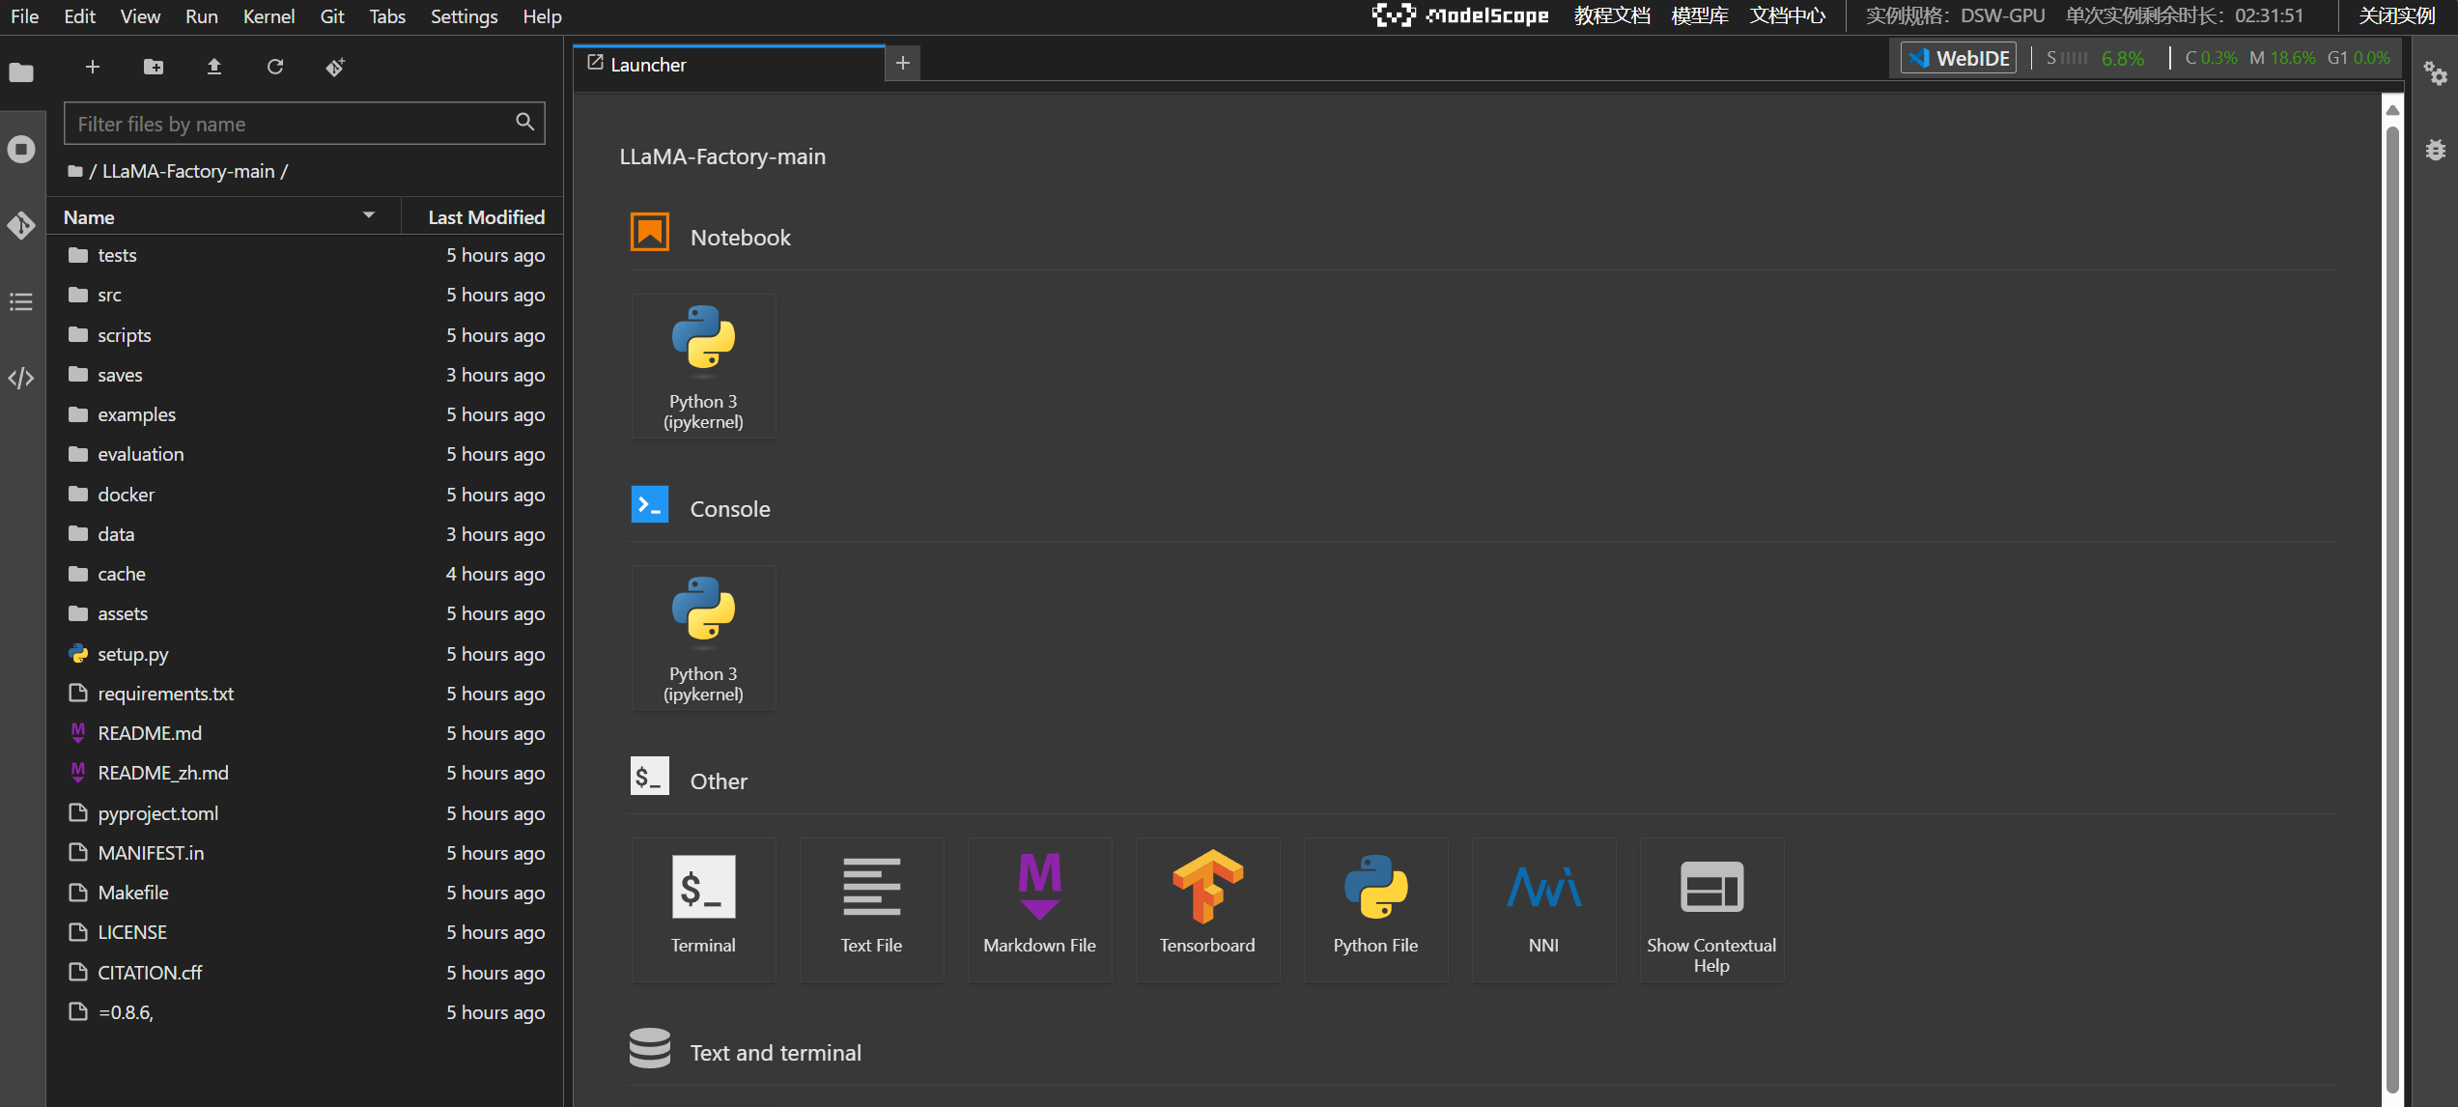Screen dimensions: 2458x1107
Task: Click the 模型库 link
Action: [1700, 15]
